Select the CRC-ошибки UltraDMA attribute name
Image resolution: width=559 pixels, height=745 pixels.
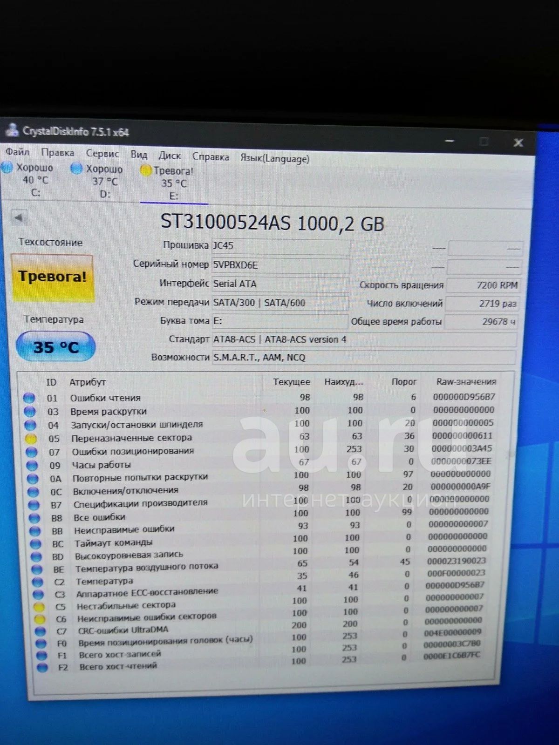(x=123, y=630)
